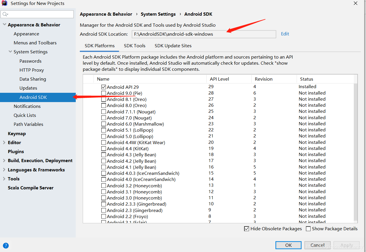Open Menus and Toolbars settings

pos(35,43)
